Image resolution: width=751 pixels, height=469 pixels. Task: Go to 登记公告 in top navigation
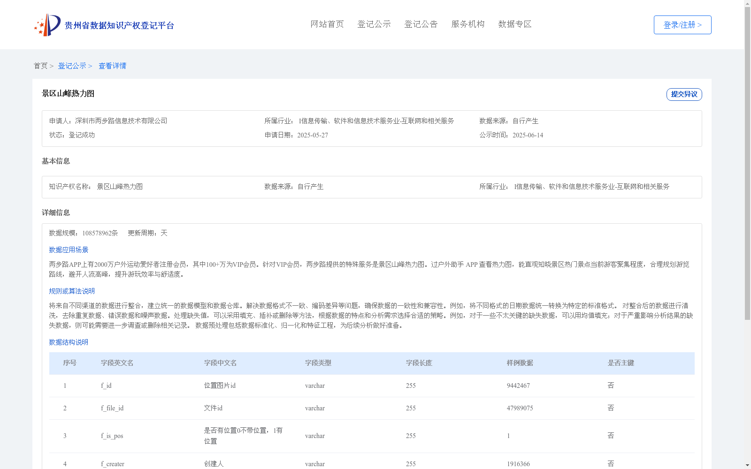pos(421,24)
